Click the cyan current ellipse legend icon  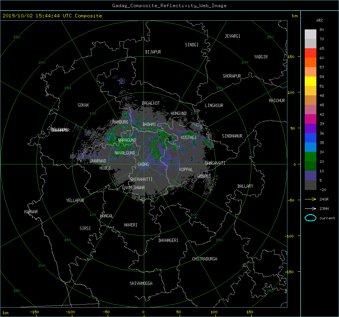310,218
